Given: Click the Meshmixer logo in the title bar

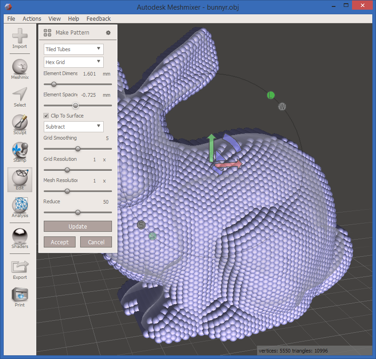Looking at the screenshot, I should 8,7.
